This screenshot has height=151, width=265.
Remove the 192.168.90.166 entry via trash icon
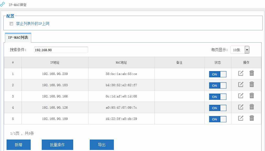[x=252, y=96]
